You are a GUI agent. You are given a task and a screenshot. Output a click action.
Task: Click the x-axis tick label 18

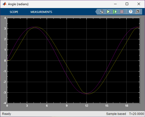[127, 106]
